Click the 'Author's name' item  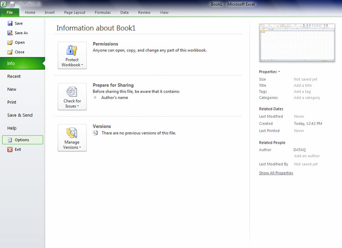114,98
